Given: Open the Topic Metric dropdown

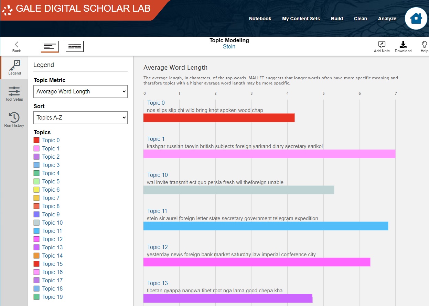Looking at the screenshot, I should click(x=81, y=91).
